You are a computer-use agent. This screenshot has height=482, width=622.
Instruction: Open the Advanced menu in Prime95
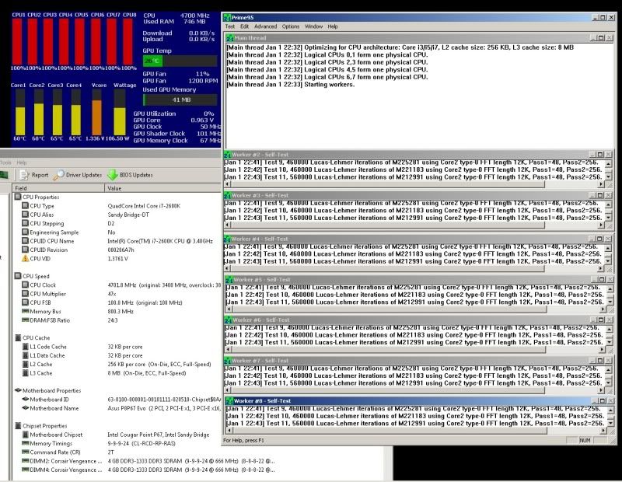264,26
